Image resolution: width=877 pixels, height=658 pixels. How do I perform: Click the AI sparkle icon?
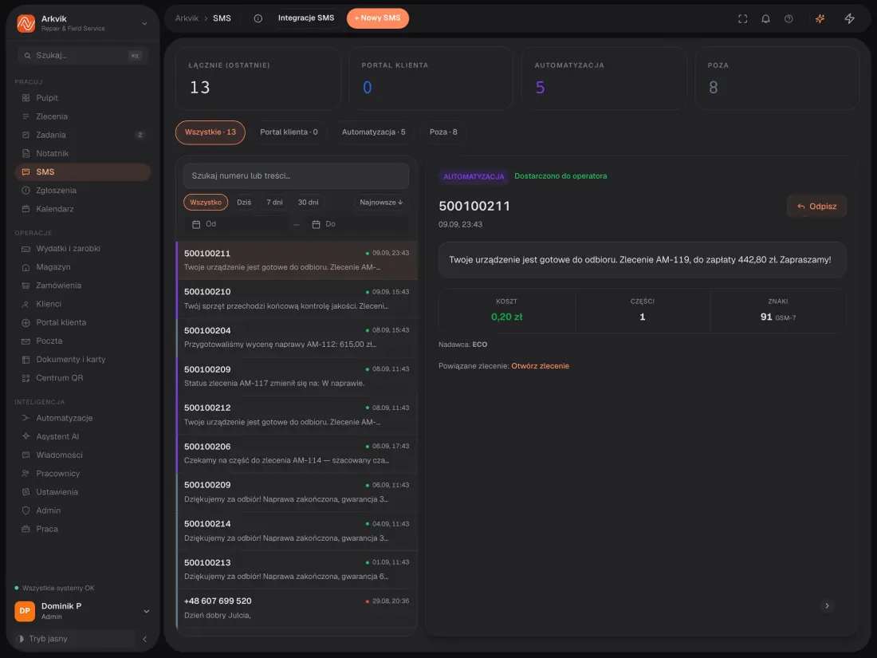[x=820, y=18]
